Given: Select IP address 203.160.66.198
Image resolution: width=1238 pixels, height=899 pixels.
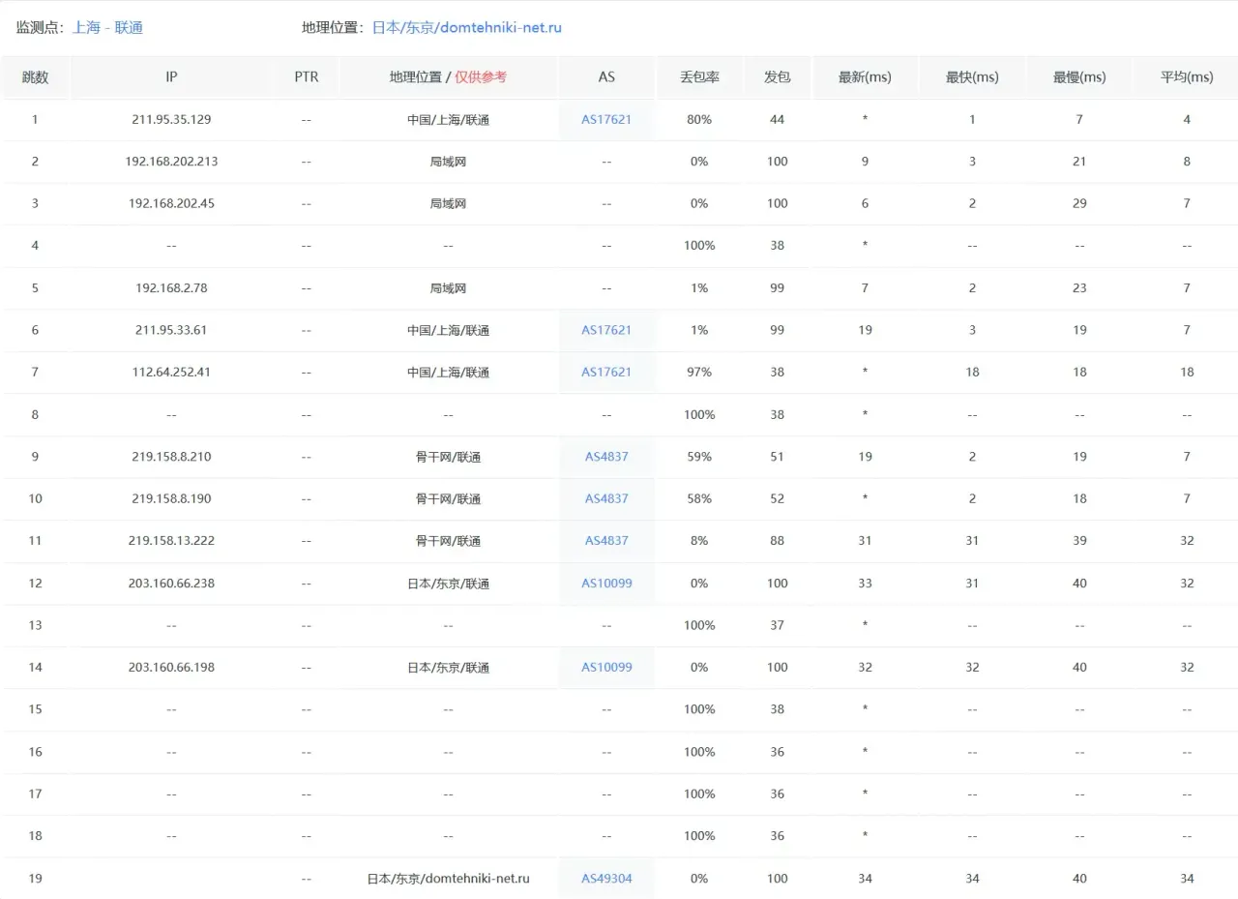Looking at the screenshot, I should [171, 668].
